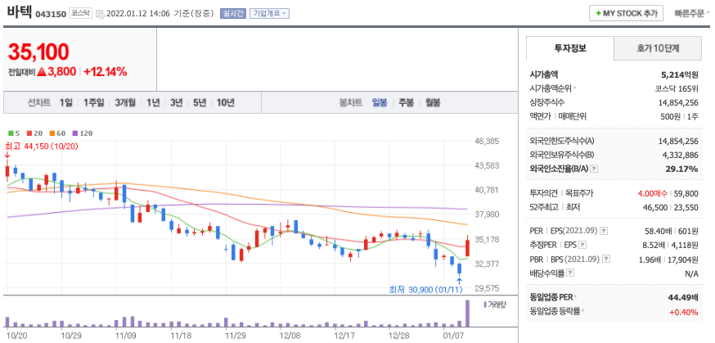
Task: Switch to the 호가 10단계 tab
Action: [x=658, y=48]
